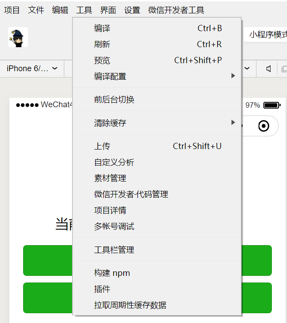Select 预览 menu item
This screenshot has width=287, height=323.
point(157,61)
